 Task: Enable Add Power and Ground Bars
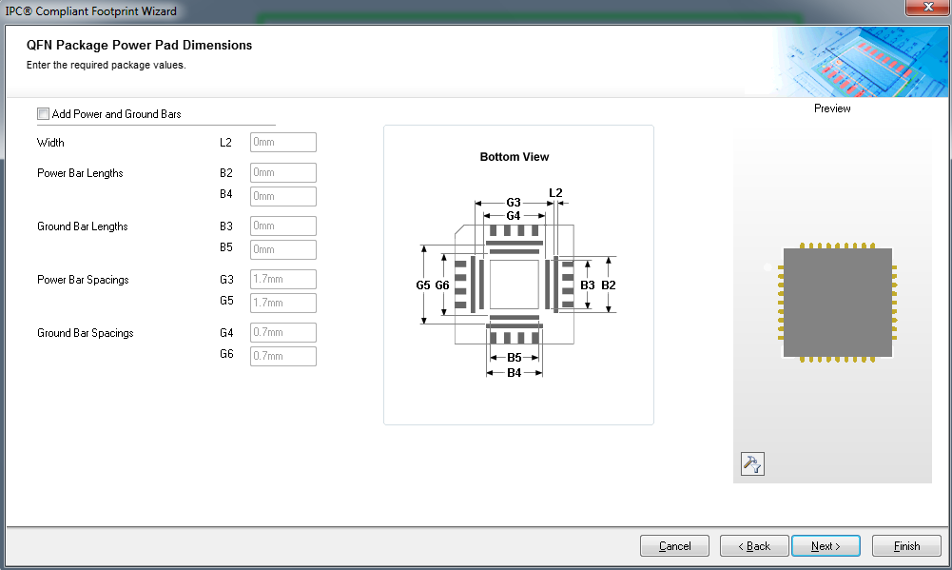(x=43, y=114)
